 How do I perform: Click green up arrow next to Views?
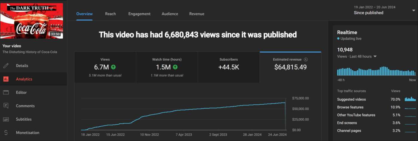(x=113, y=67)
